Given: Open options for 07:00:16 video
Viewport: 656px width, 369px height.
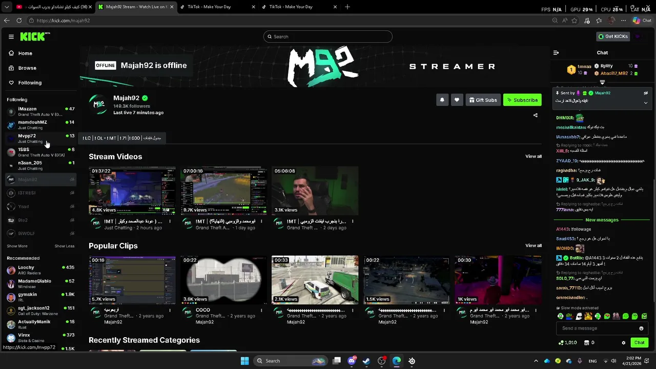Looking at the screenshot, I should (x=261, y=221).
